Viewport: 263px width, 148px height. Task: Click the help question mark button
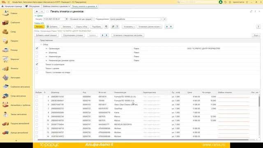258,27
